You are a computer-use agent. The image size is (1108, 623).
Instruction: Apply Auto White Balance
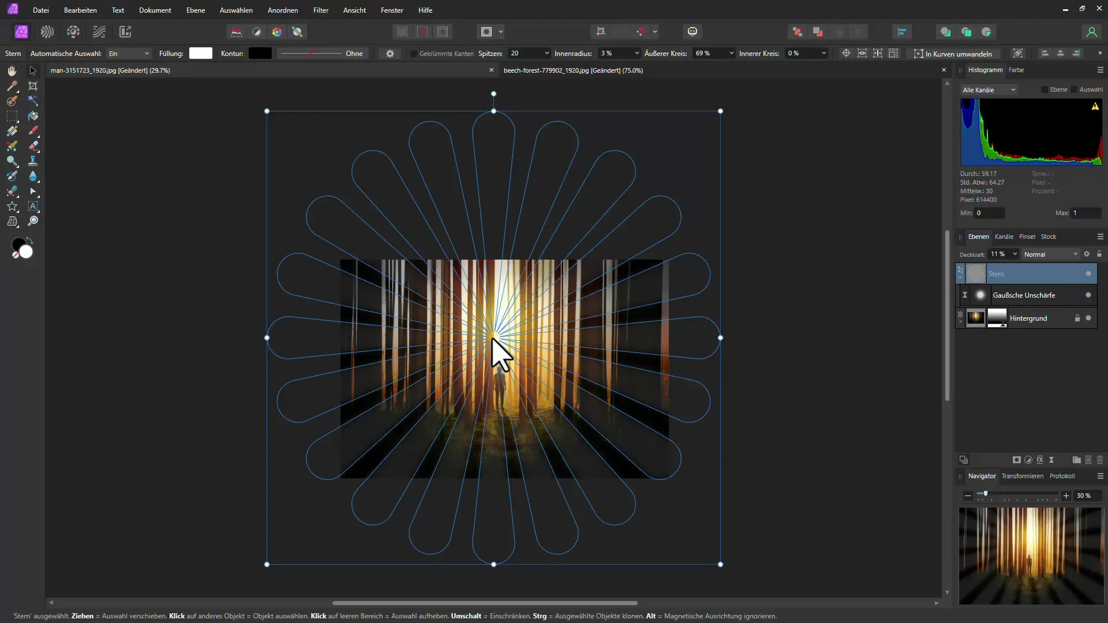click(x=298, y=32)
